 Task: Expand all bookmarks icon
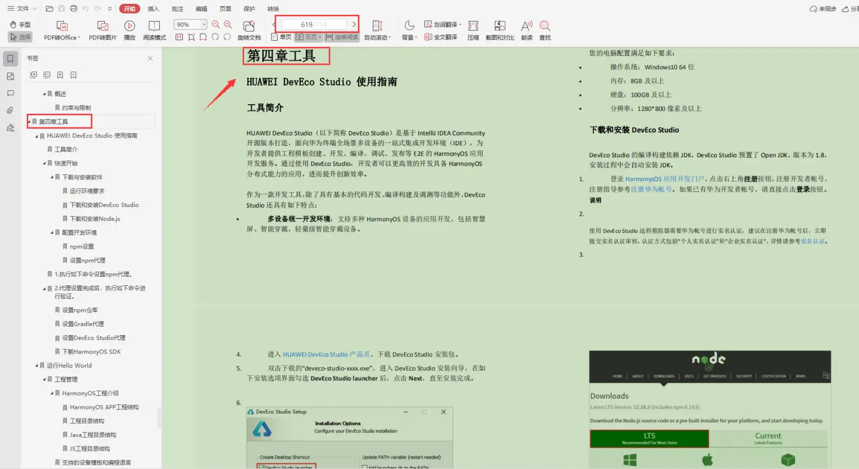click(x=33, y=75)
